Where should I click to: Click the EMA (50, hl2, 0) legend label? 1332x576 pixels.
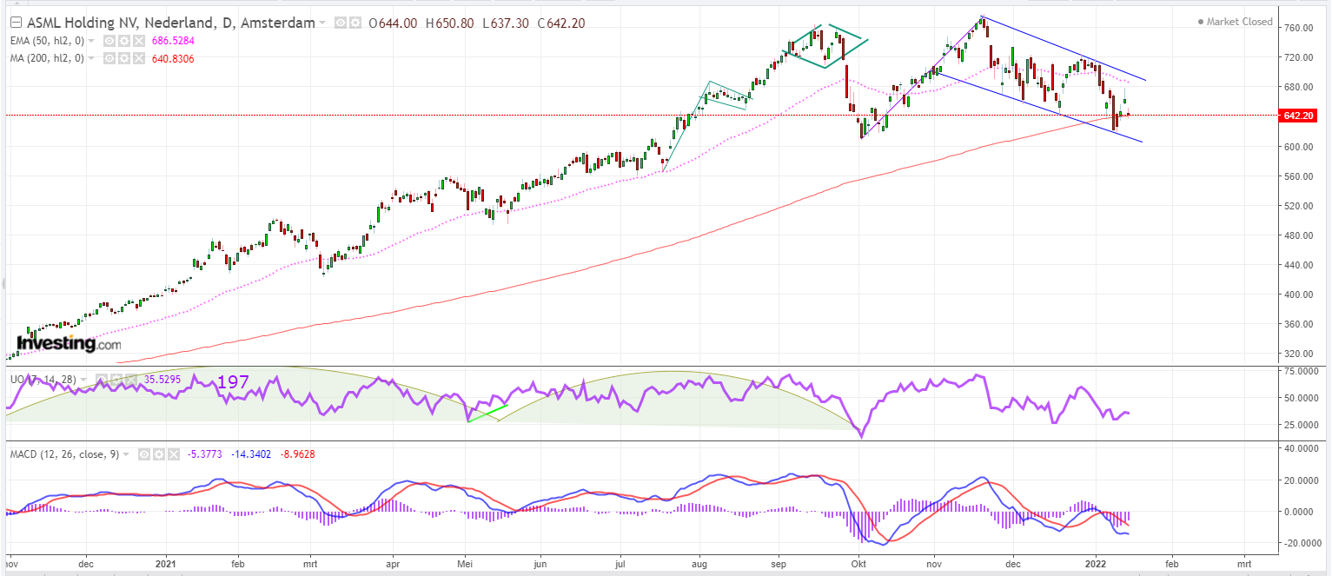47,41
